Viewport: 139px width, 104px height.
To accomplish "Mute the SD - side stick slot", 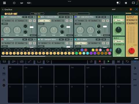I will click(107, 21).
